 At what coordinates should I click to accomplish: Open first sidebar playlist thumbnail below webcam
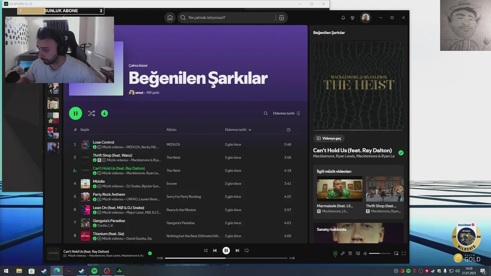(x=53, y=89)
